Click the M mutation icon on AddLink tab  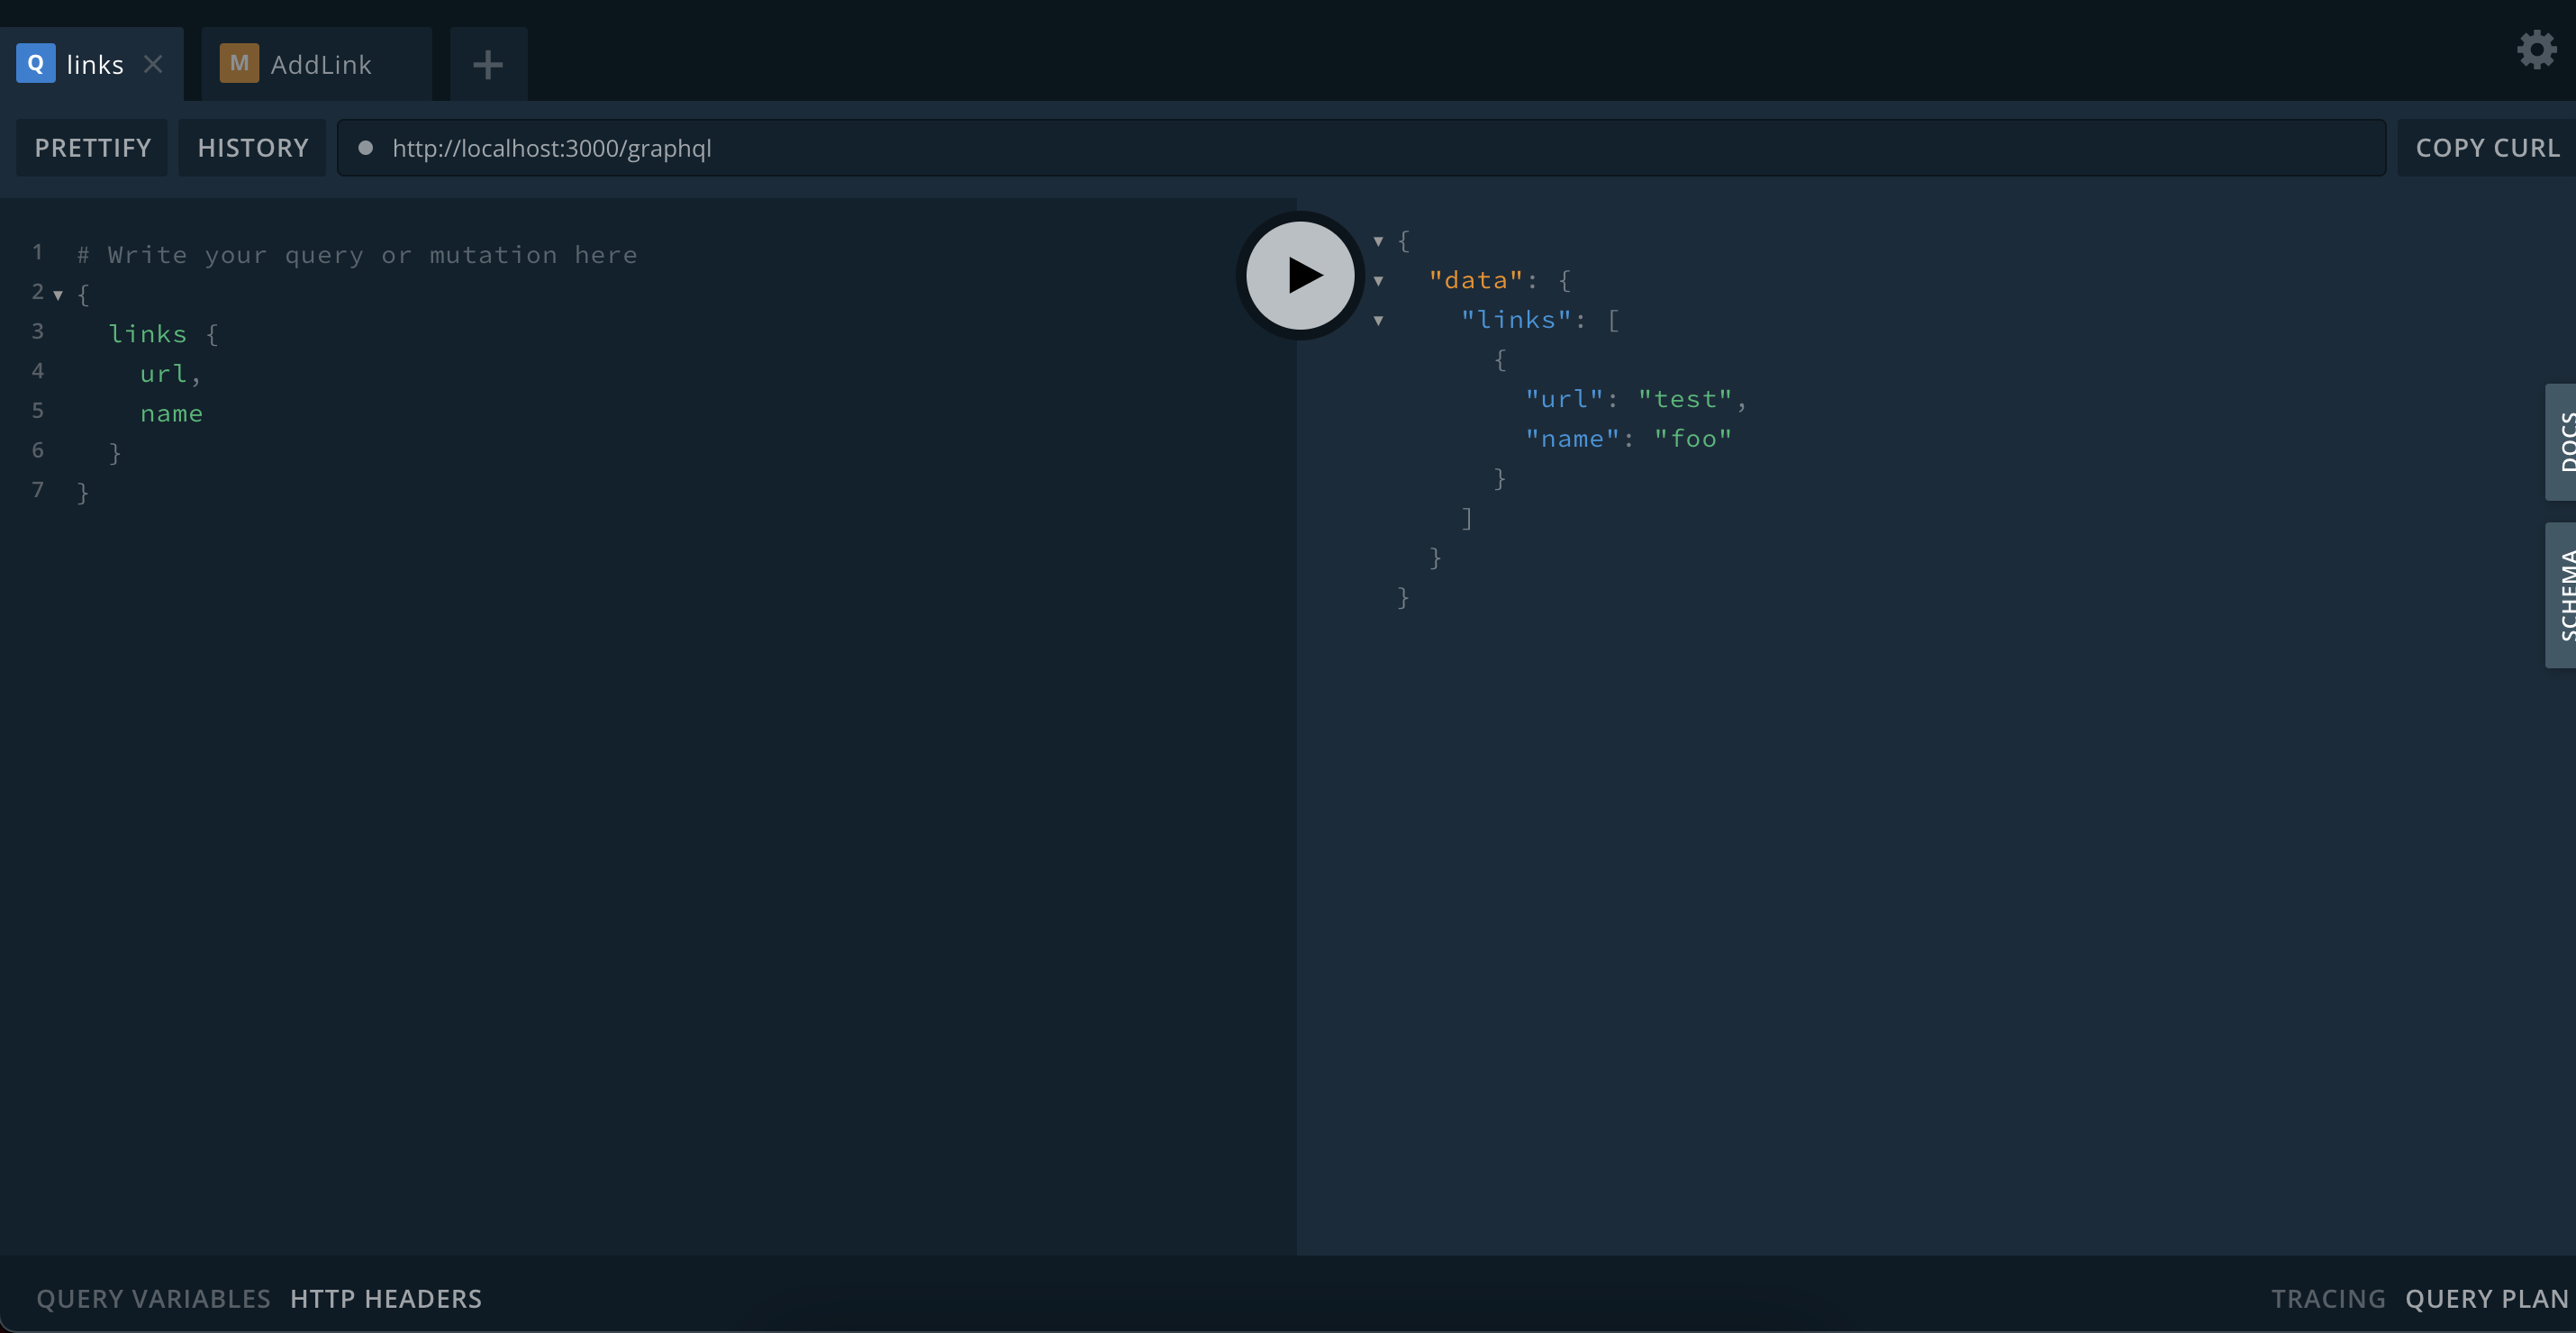click(x=238, y=63)
